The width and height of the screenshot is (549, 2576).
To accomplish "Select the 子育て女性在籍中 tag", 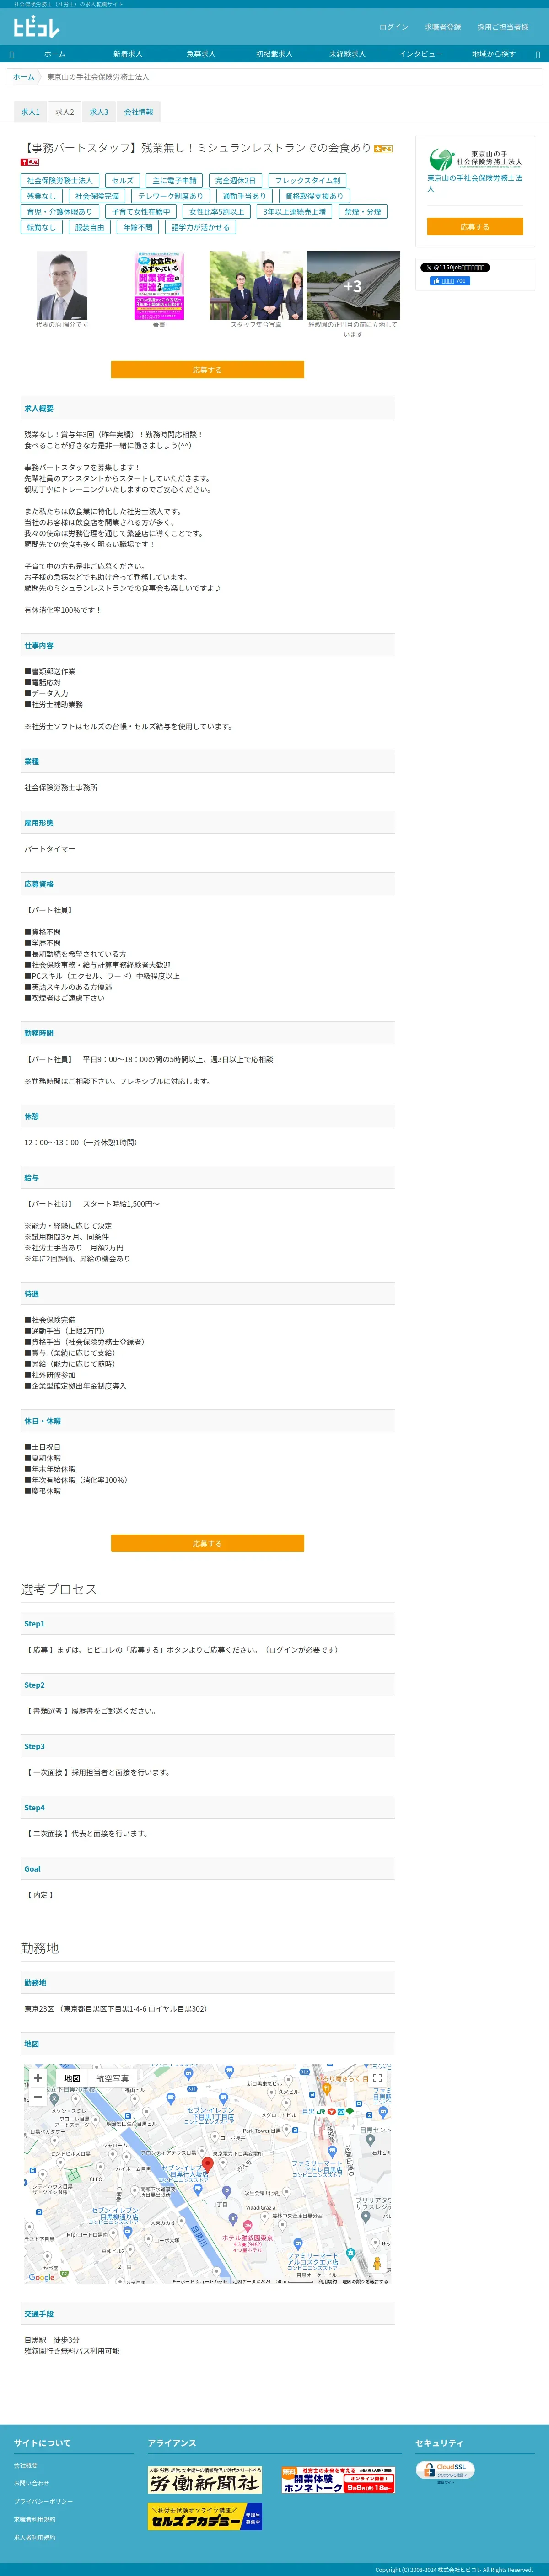I will [x=141, y=212].
